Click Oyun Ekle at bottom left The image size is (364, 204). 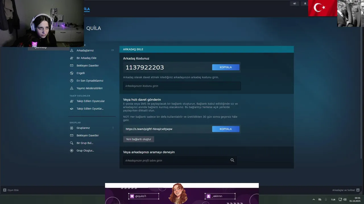(x=13, y=190)
